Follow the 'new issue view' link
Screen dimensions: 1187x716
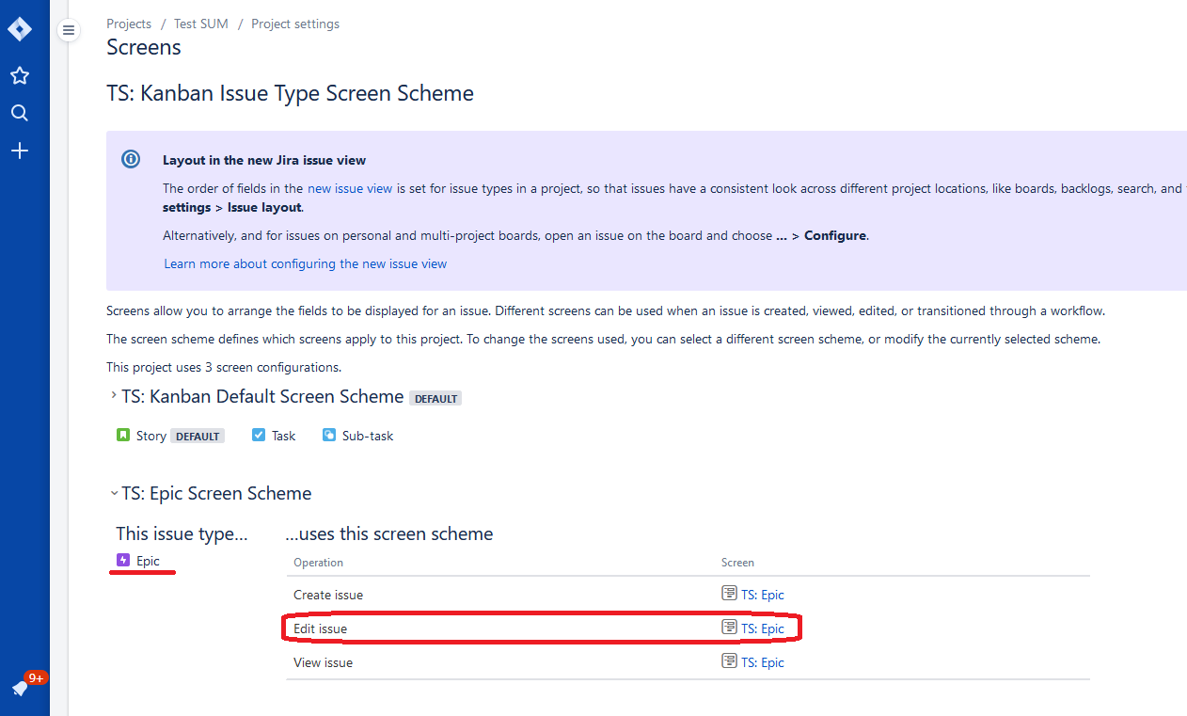point(350,188)
